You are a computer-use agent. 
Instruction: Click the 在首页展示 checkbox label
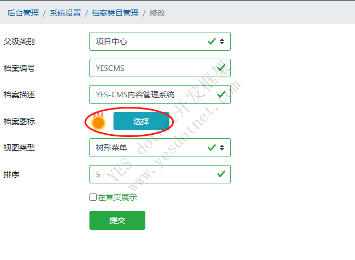pos(117,197)
